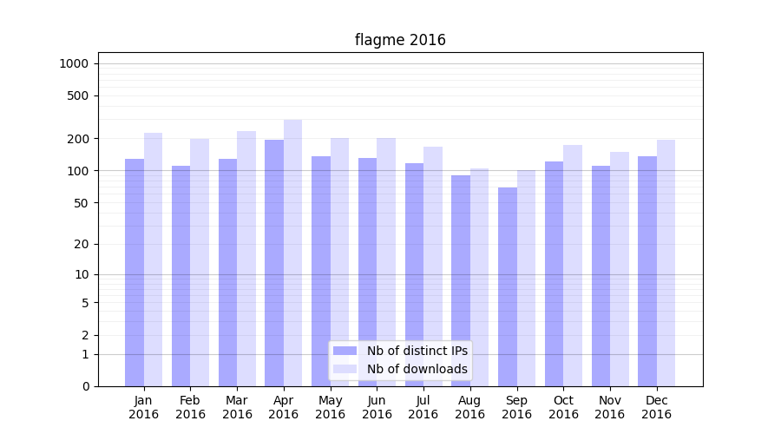The image size is (781, 434).
Task: Click the April downloads bar
Action: tap(292, 252)
